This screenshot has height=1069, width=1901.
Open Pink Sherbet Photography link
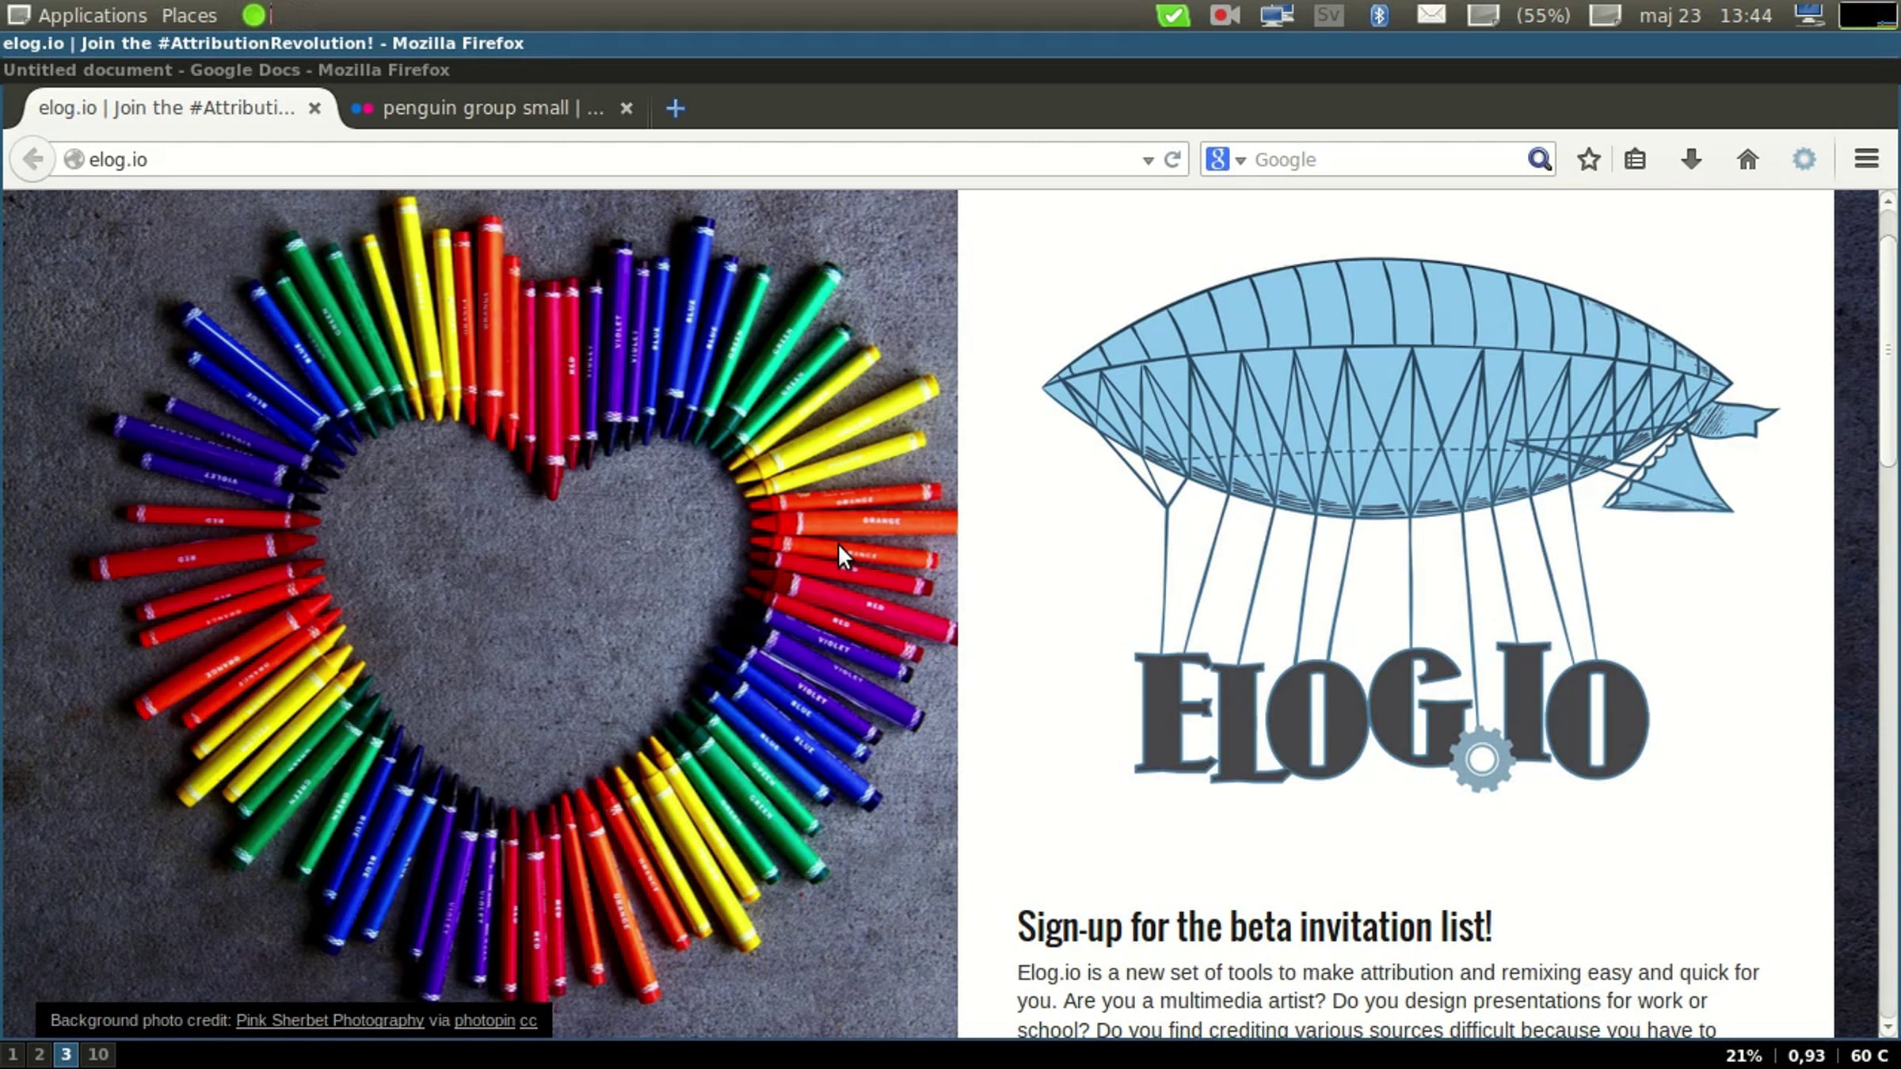click(x=330, y=1020)
